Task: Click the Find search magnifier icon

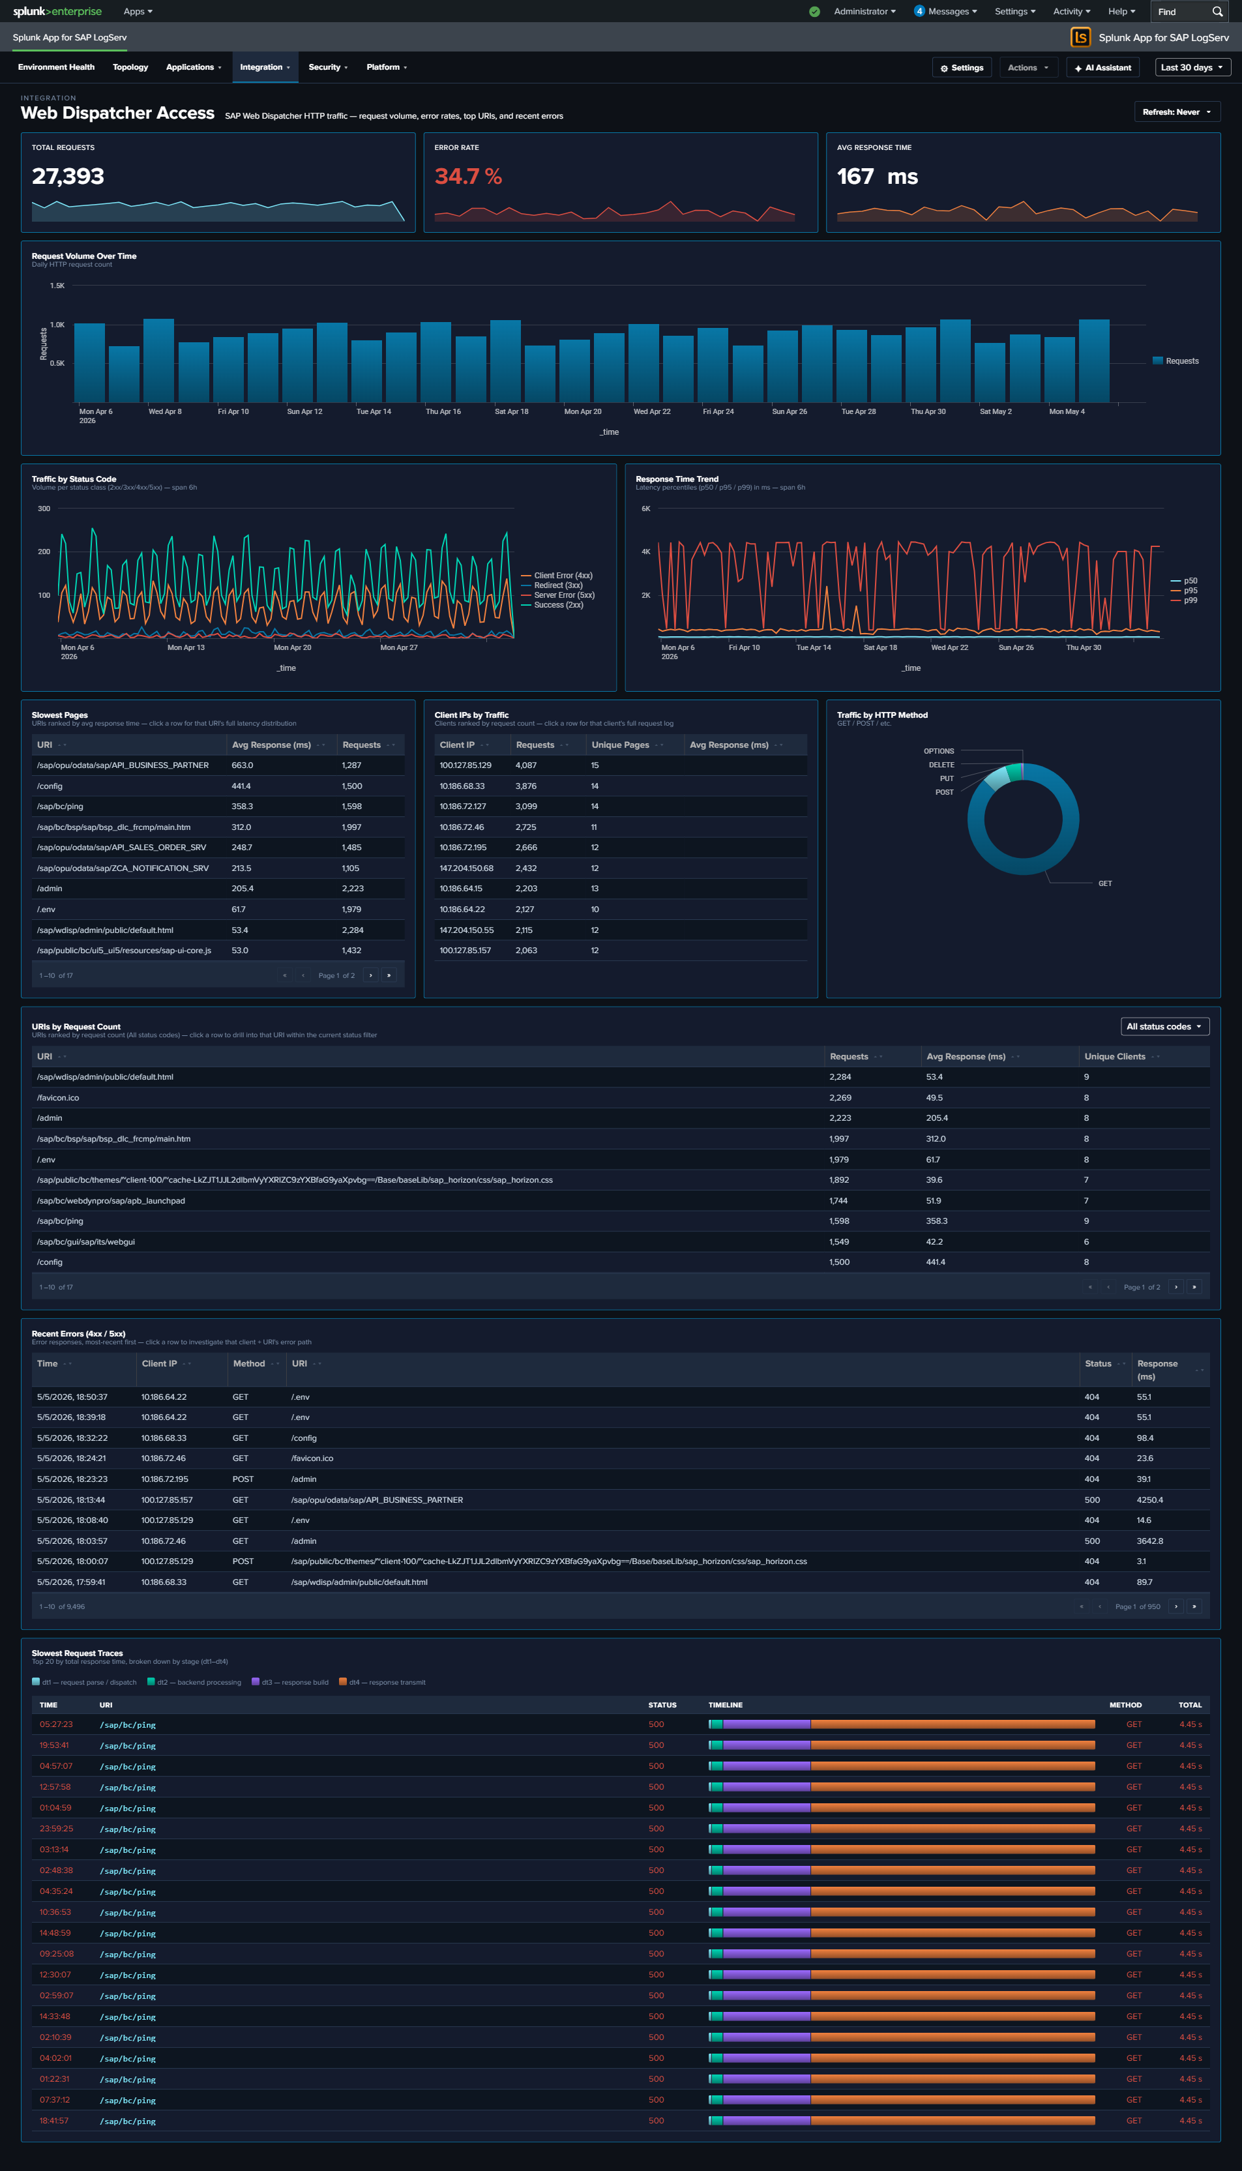Action: tap(1217, 11)
